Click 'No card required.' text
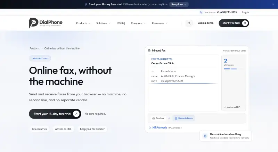The height and width of the screenshot is (152, 278). 95,114
